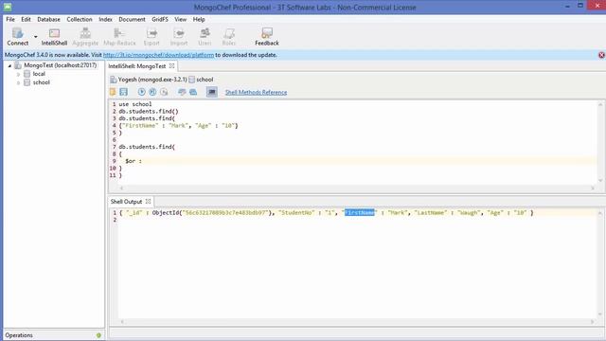Viewport: 606px width, 341px height.
Task: Click the Yogesh (mongod.exe-3.2.1) connection label
Action: (152, 80)
